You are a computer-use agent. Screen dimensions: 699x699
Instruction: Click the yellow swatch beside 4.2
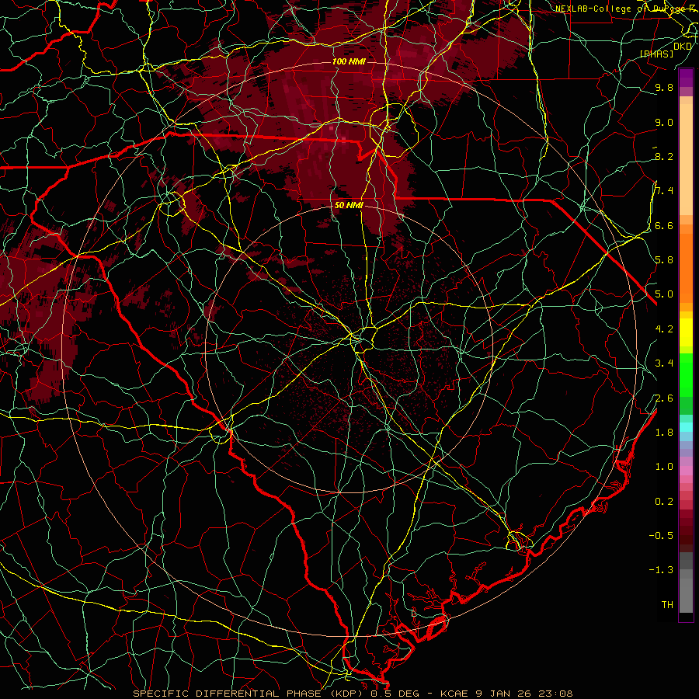point(686,332)
